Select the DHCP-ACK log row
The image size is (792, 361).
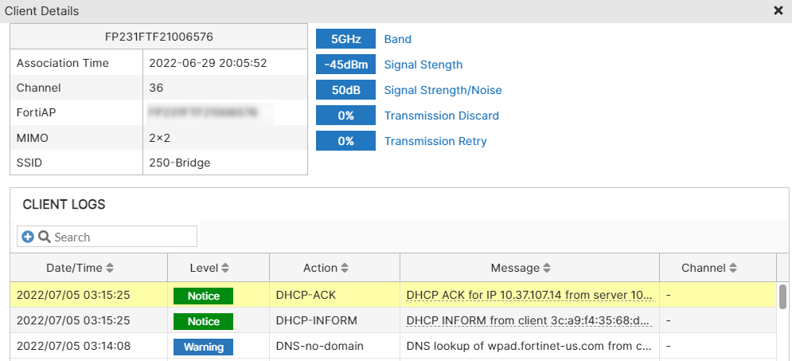point(306,296)
